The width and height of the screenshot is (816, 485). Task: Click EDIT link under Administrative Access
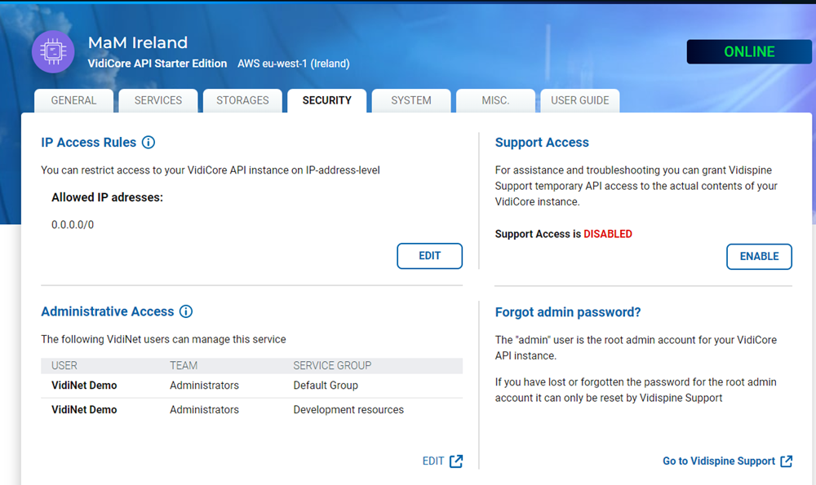(433, 461)
